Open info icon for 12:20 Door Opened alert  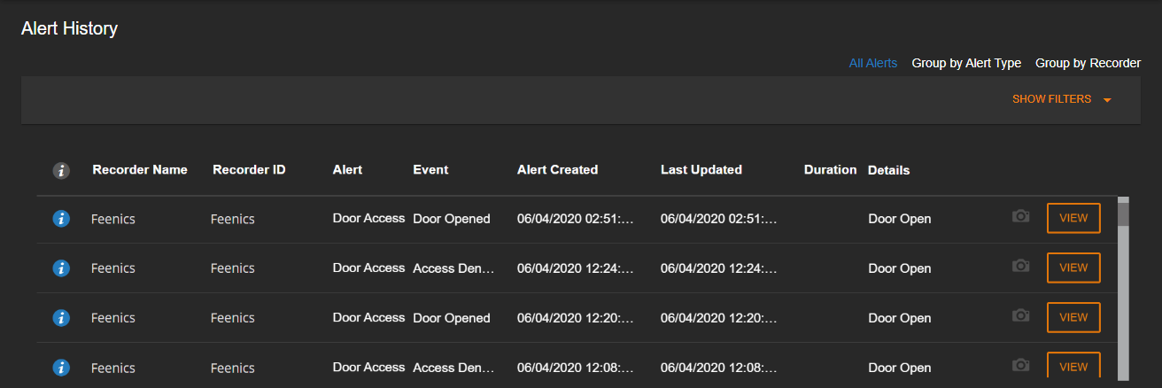tap(61, 318)
